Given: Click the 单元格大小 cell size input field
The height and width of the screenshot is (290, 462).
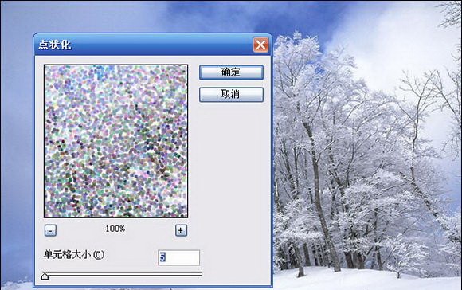Looking at the screenshot, I should pyautogui.click(x=179, y=257).
